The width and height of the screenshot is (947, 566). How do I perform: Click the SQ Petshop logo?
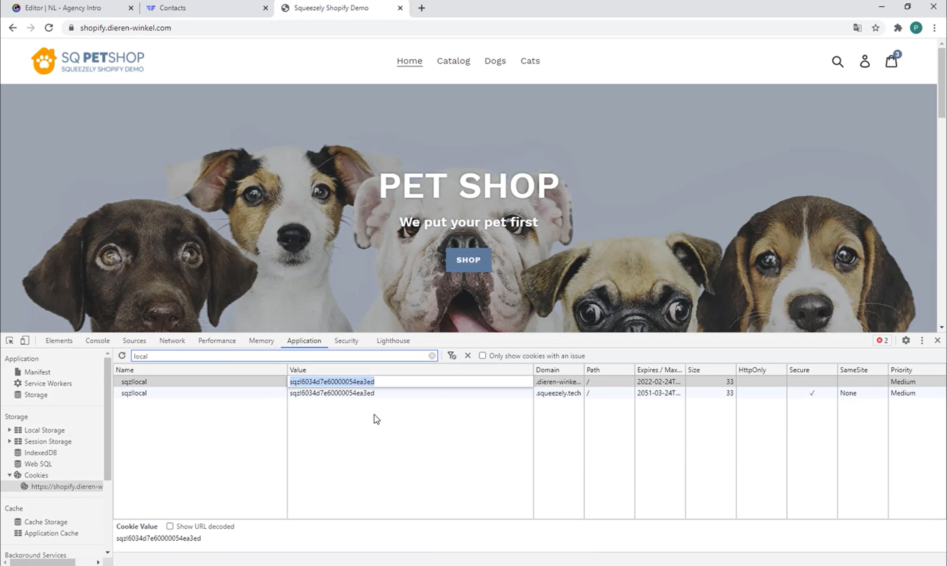click(x=88, y=61)
